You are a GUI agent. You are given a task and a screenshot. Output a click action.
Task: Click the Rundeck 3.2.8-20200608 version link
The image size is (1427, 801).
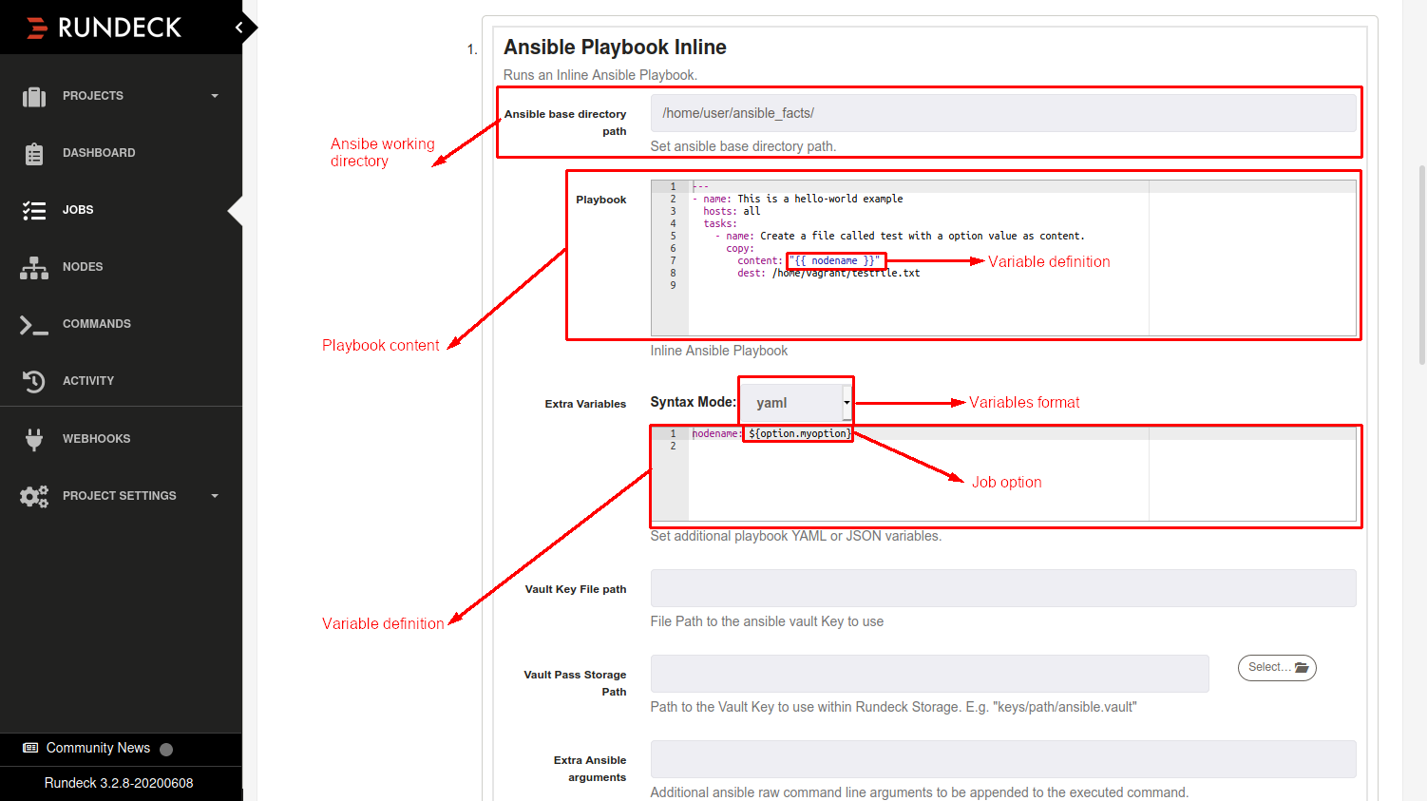(119, 783)
